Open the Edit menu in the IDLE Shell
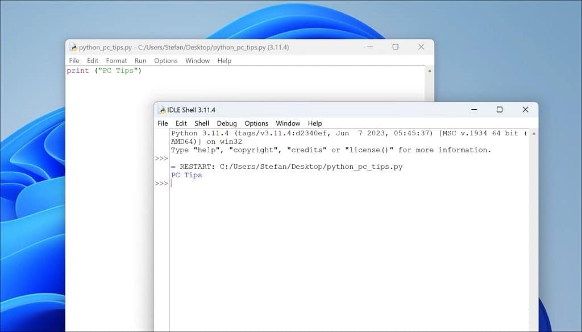The width and height of the screenshot is (582, 332). pos(181,123)
